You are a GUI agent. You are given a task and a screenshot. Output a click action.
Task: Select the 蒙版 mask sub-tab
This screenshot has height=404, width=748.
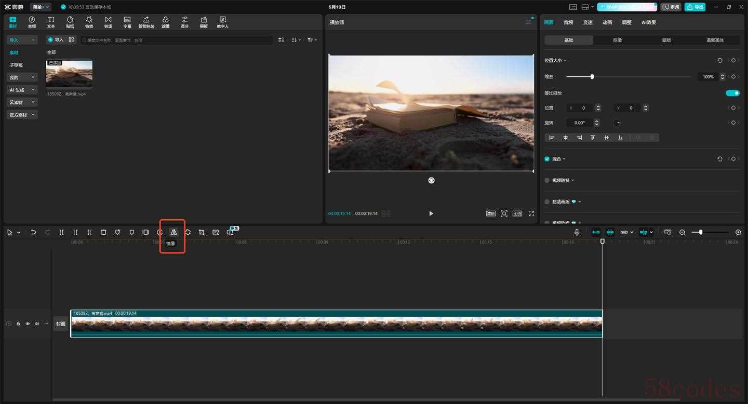click(666, 40)
